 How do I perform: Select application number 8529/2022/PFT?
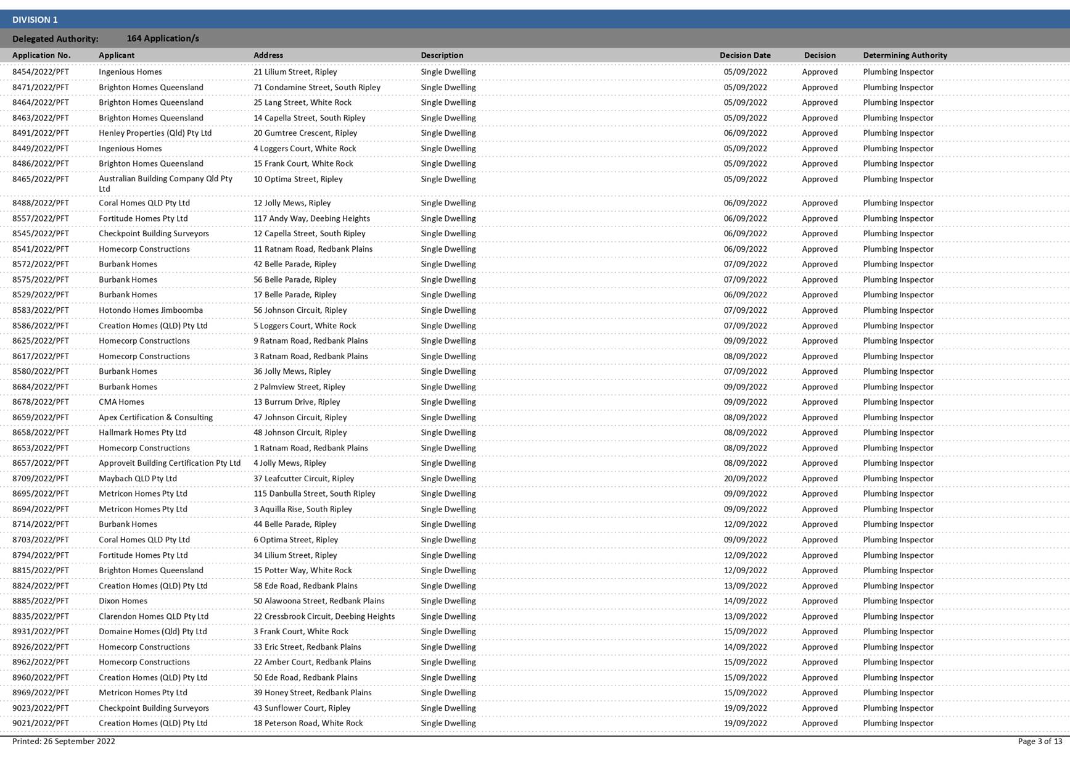click(x=41, y=295)
